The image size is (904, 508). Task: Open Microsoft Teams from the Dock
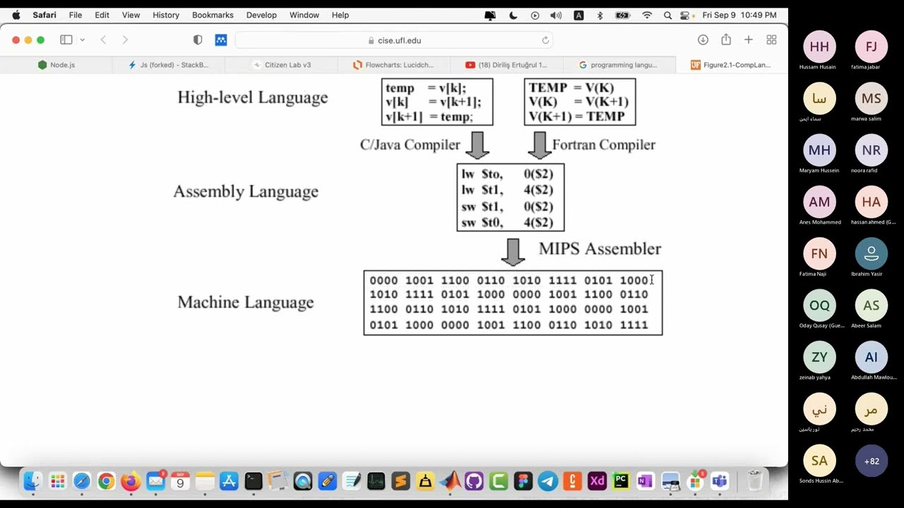pos(720,481)
